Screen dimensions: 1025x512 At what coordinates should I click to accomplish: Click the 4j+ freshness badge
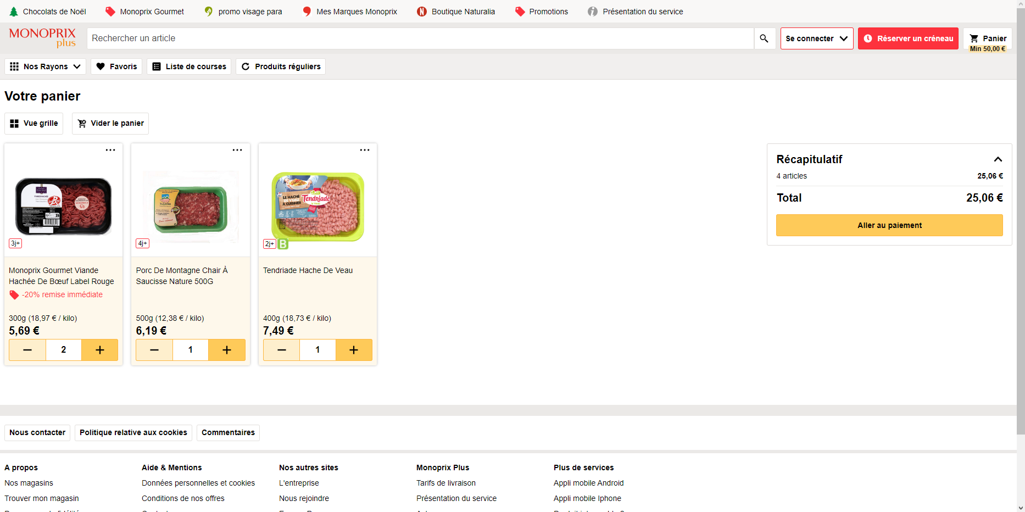coord(142,243)
